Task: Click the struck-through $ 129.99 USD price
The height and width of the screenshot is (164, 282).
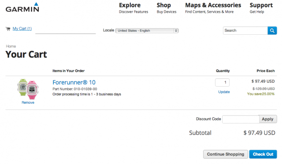Action: [x=263, y=89]
